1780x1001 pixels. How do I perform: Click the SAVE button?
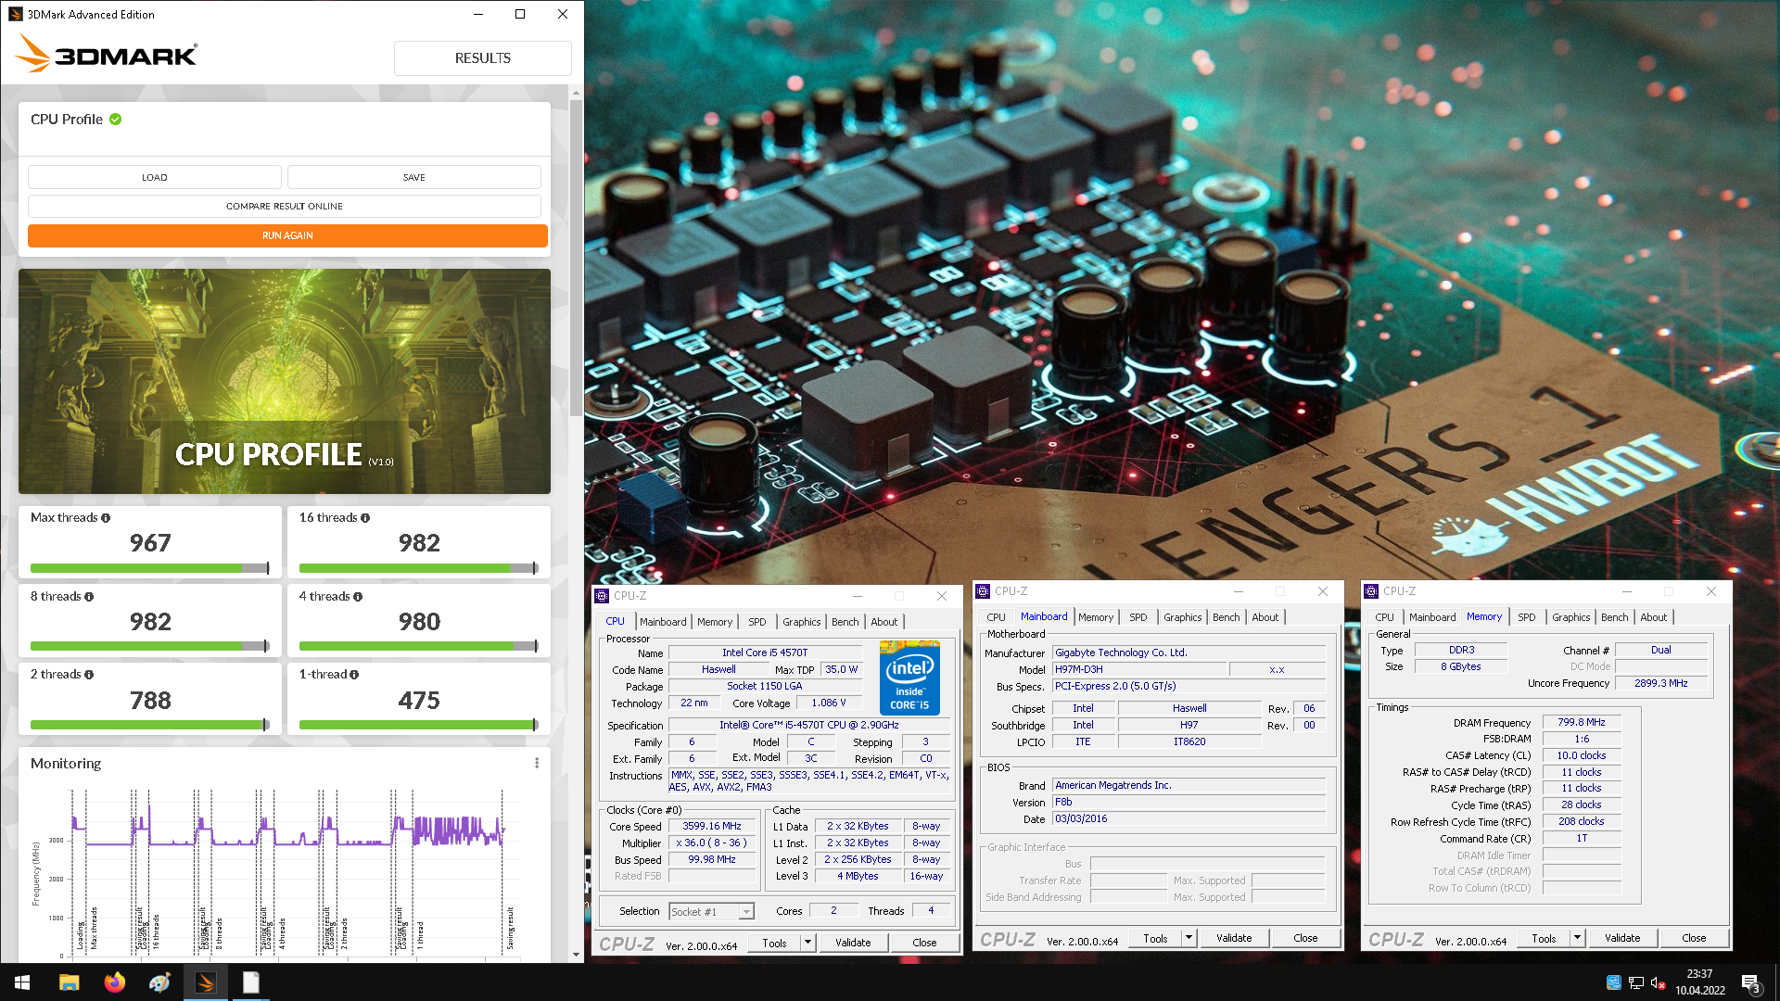point(414,177)
